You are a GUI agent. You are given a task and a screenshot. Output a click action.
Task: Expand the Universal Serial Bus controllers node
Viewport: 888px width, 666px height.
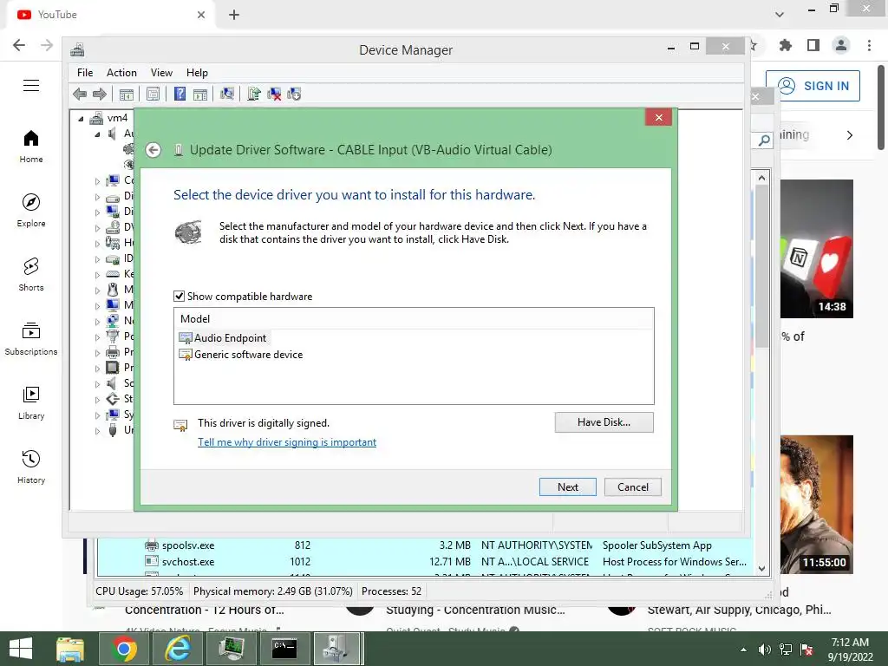97,430
